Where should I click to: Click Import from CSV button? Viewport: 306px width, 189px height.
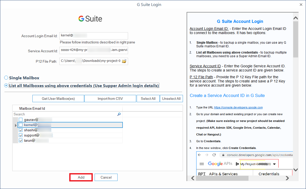click(x=110, y=99)
